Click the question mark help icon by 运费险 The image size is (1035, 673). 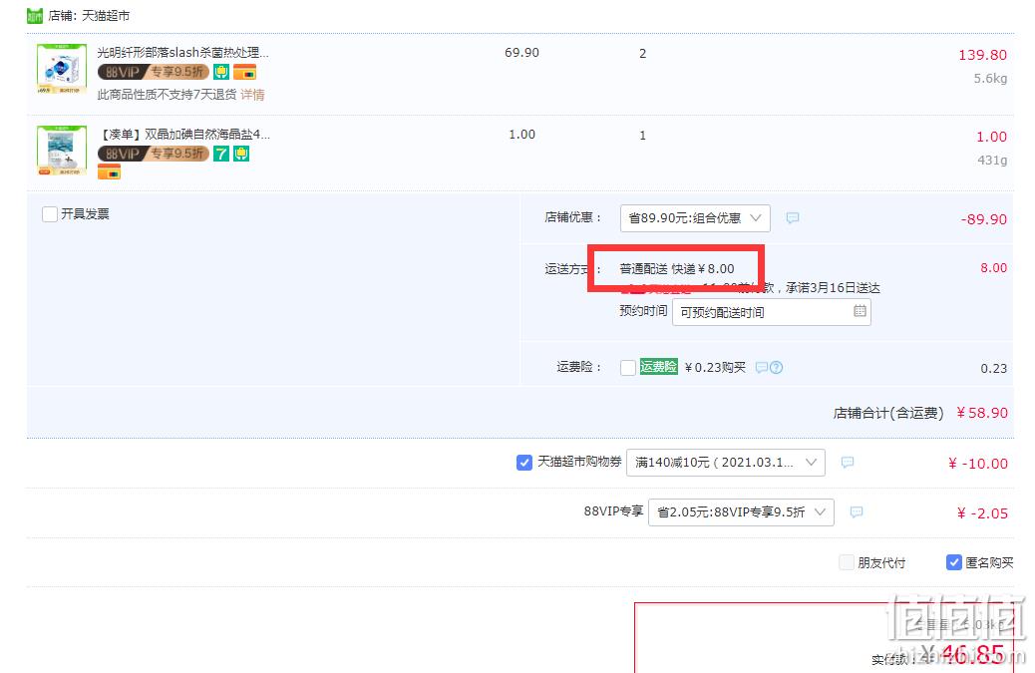point(776,368)
